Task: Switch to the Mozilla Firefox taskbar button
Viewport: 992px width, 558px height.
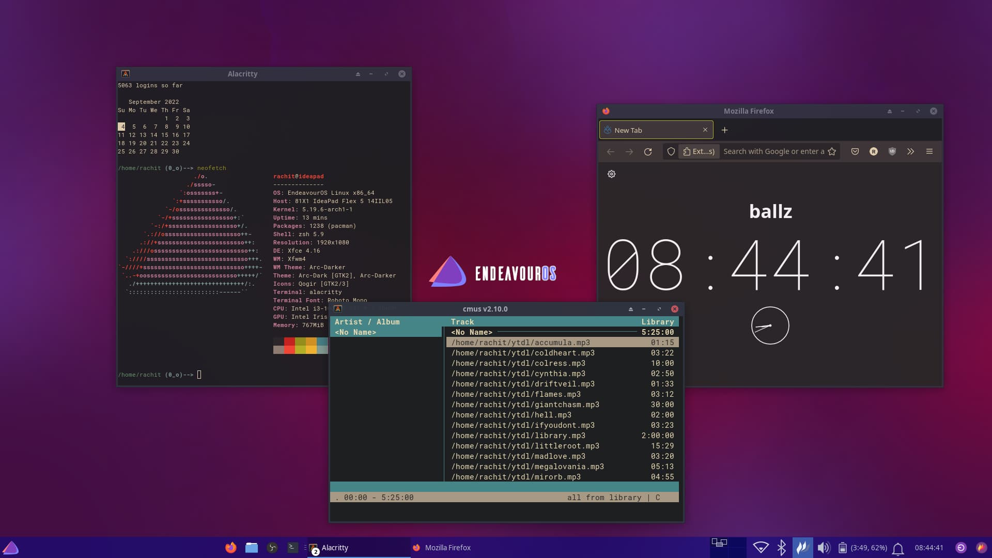Action: click(461, 547)
